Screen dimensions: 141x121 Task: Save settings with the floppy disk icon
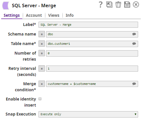[127, 5]
